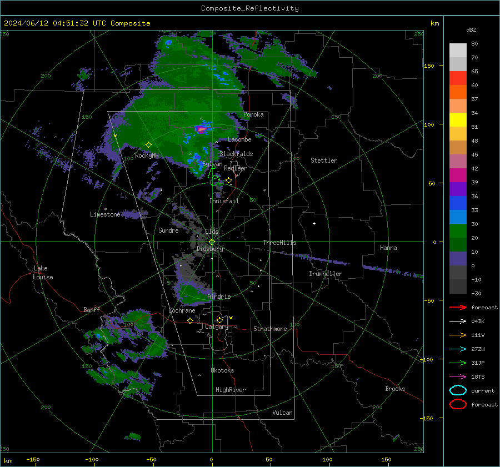
Task: Click the RedDeer city label
Action: pos(236,168)
